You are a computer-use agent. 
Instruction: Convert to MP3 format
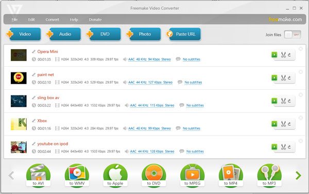(269, 175)
